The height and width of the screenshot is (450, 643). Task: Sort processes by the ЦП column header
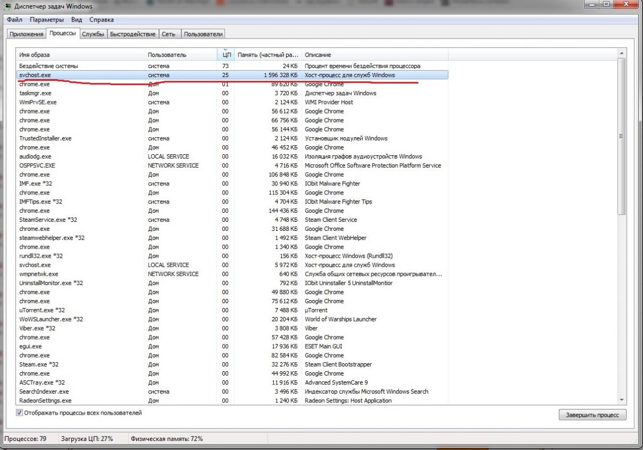tap(226, 55)
